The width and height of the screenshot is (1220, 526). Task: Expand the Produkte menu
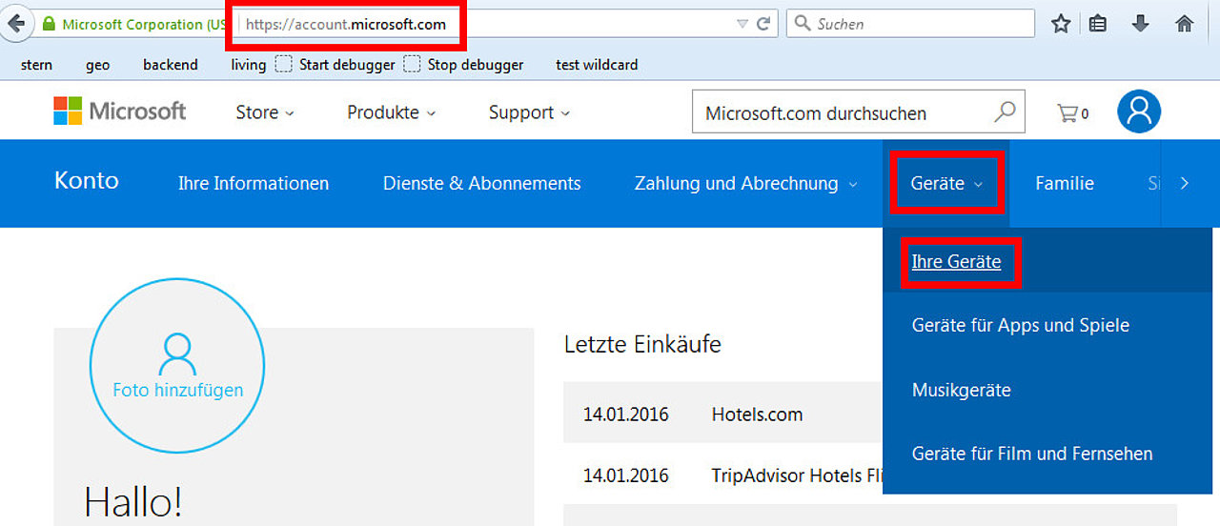point(391,112)
